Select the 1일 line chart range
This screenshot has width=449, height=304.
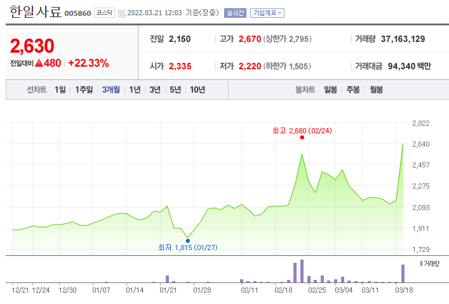(x=60, y=89)
